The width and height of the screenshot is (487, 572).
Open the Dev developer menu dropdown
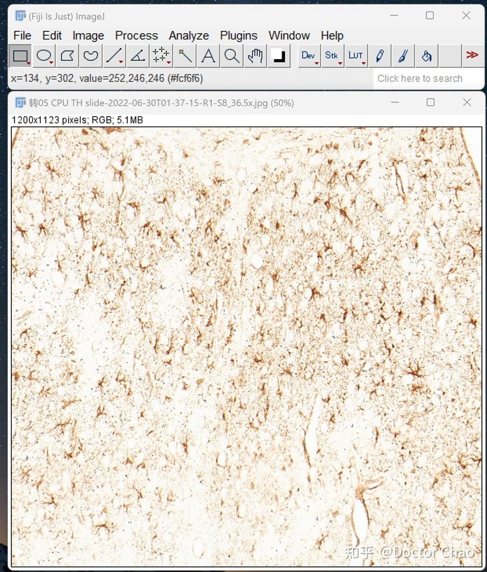click(x=309, y=56)
